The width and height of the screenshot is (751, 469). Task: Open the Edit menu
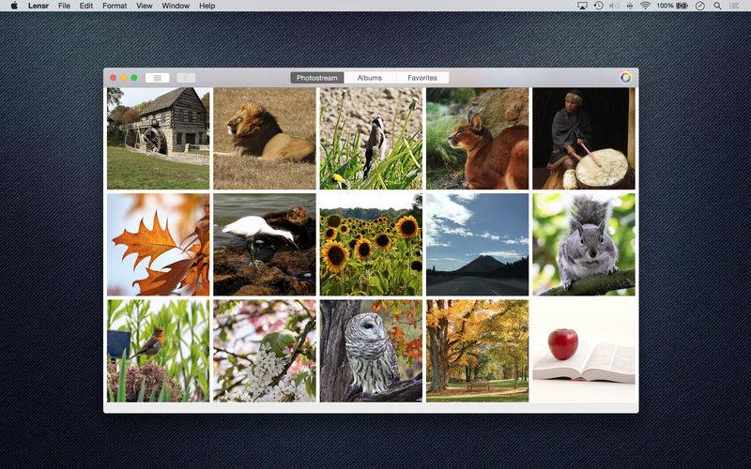[x=86, y=6]
